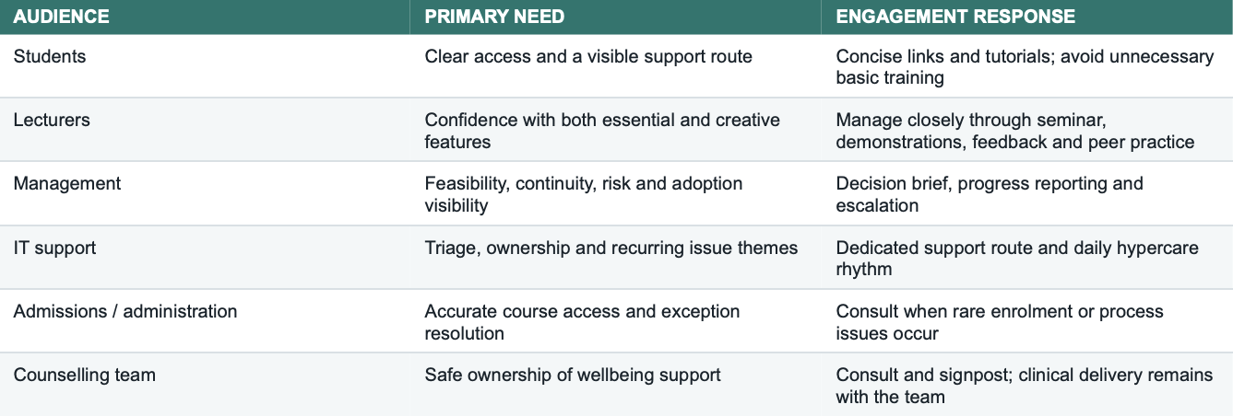Click 'Manage closely through seminar' response cell
This screenshot has height=416, width=1233.
click(1027, 130)
